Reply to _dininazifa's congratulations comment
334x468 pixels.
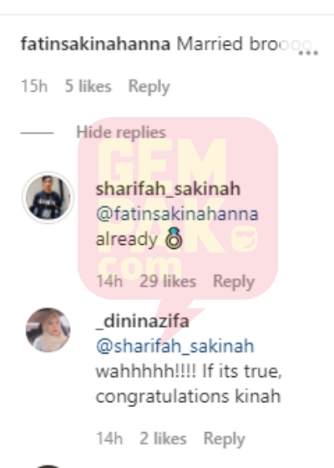coord(225,439)
